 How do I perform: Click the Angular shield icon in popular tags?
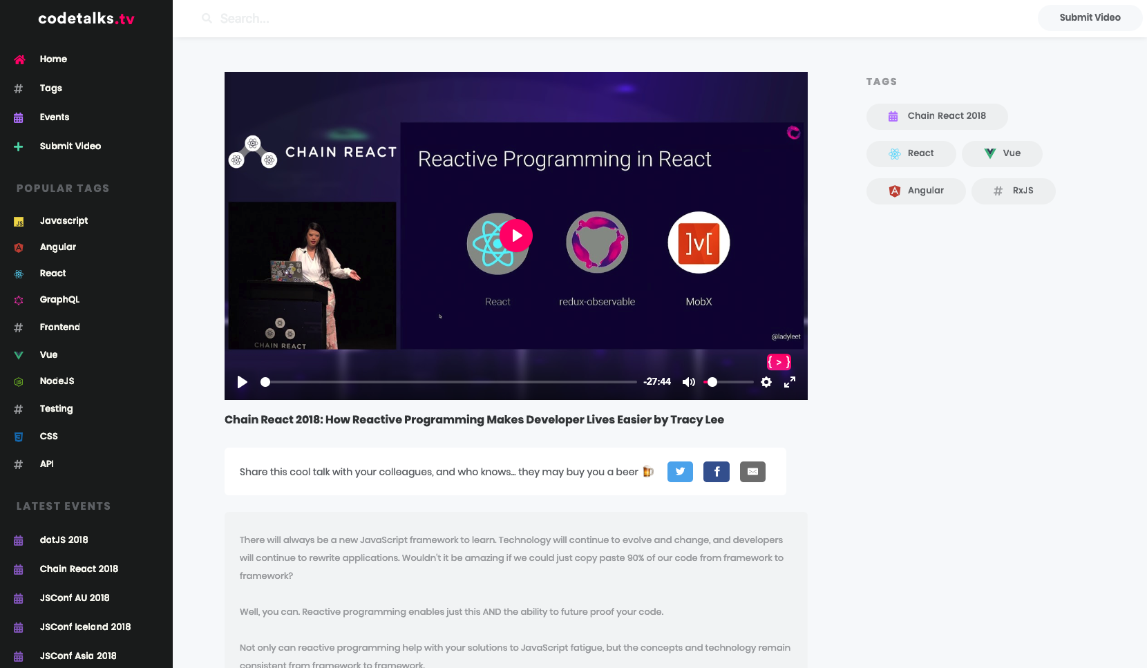19,247
